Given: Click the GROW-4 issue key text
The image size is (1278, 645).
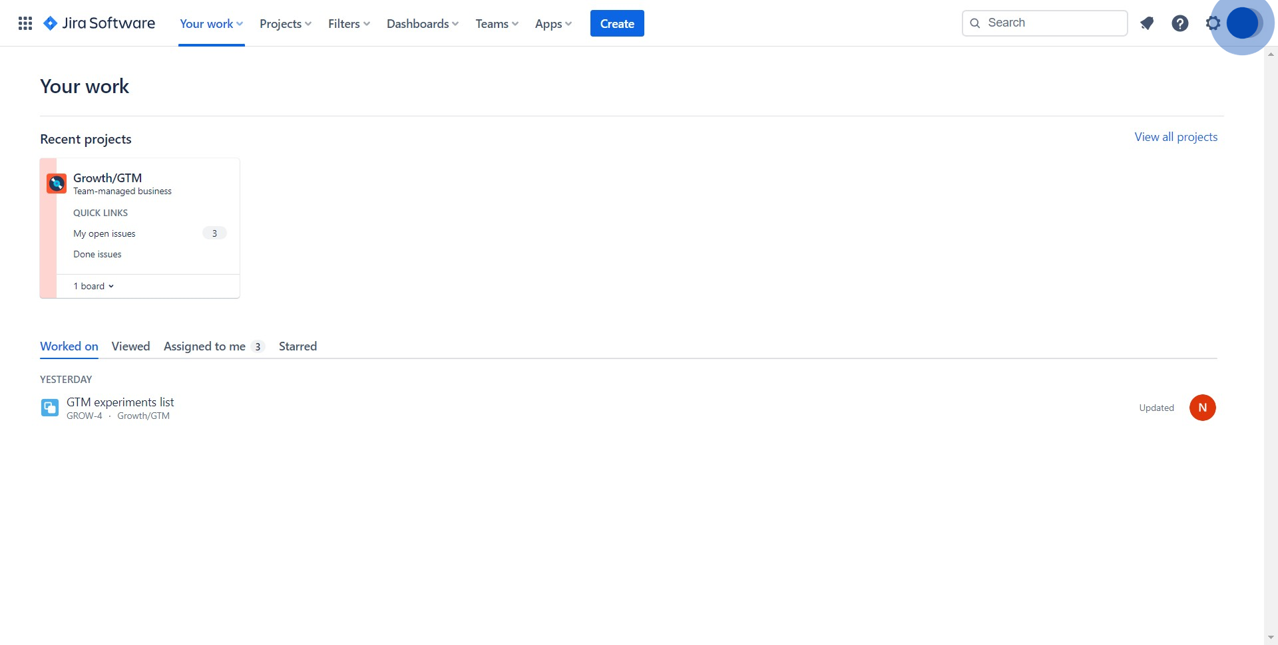Looking at the screenshot, I should [85, 416].
